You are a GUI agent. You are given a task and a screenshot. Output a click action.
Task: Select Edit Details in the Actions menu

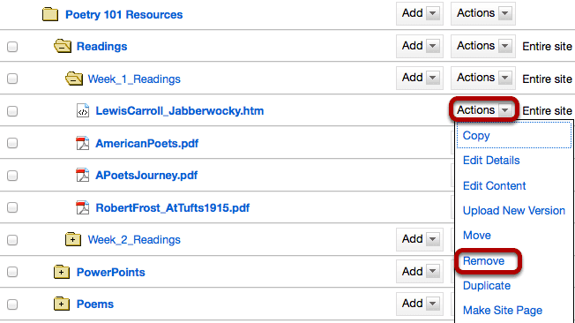click(491, 161)
